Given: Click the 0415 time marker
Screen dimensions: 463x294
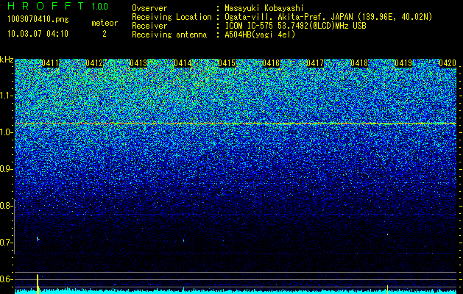Looking at the screenshot, I should point(227,63).
